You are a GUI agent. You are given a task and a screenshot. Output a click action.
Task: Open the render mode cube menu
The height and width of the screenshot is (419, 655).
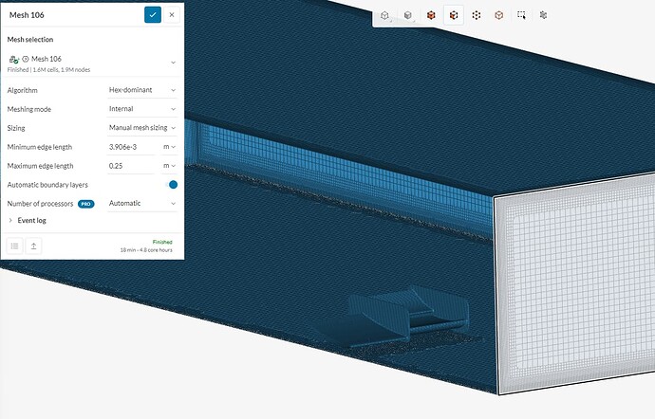click(x=407, y=15)
